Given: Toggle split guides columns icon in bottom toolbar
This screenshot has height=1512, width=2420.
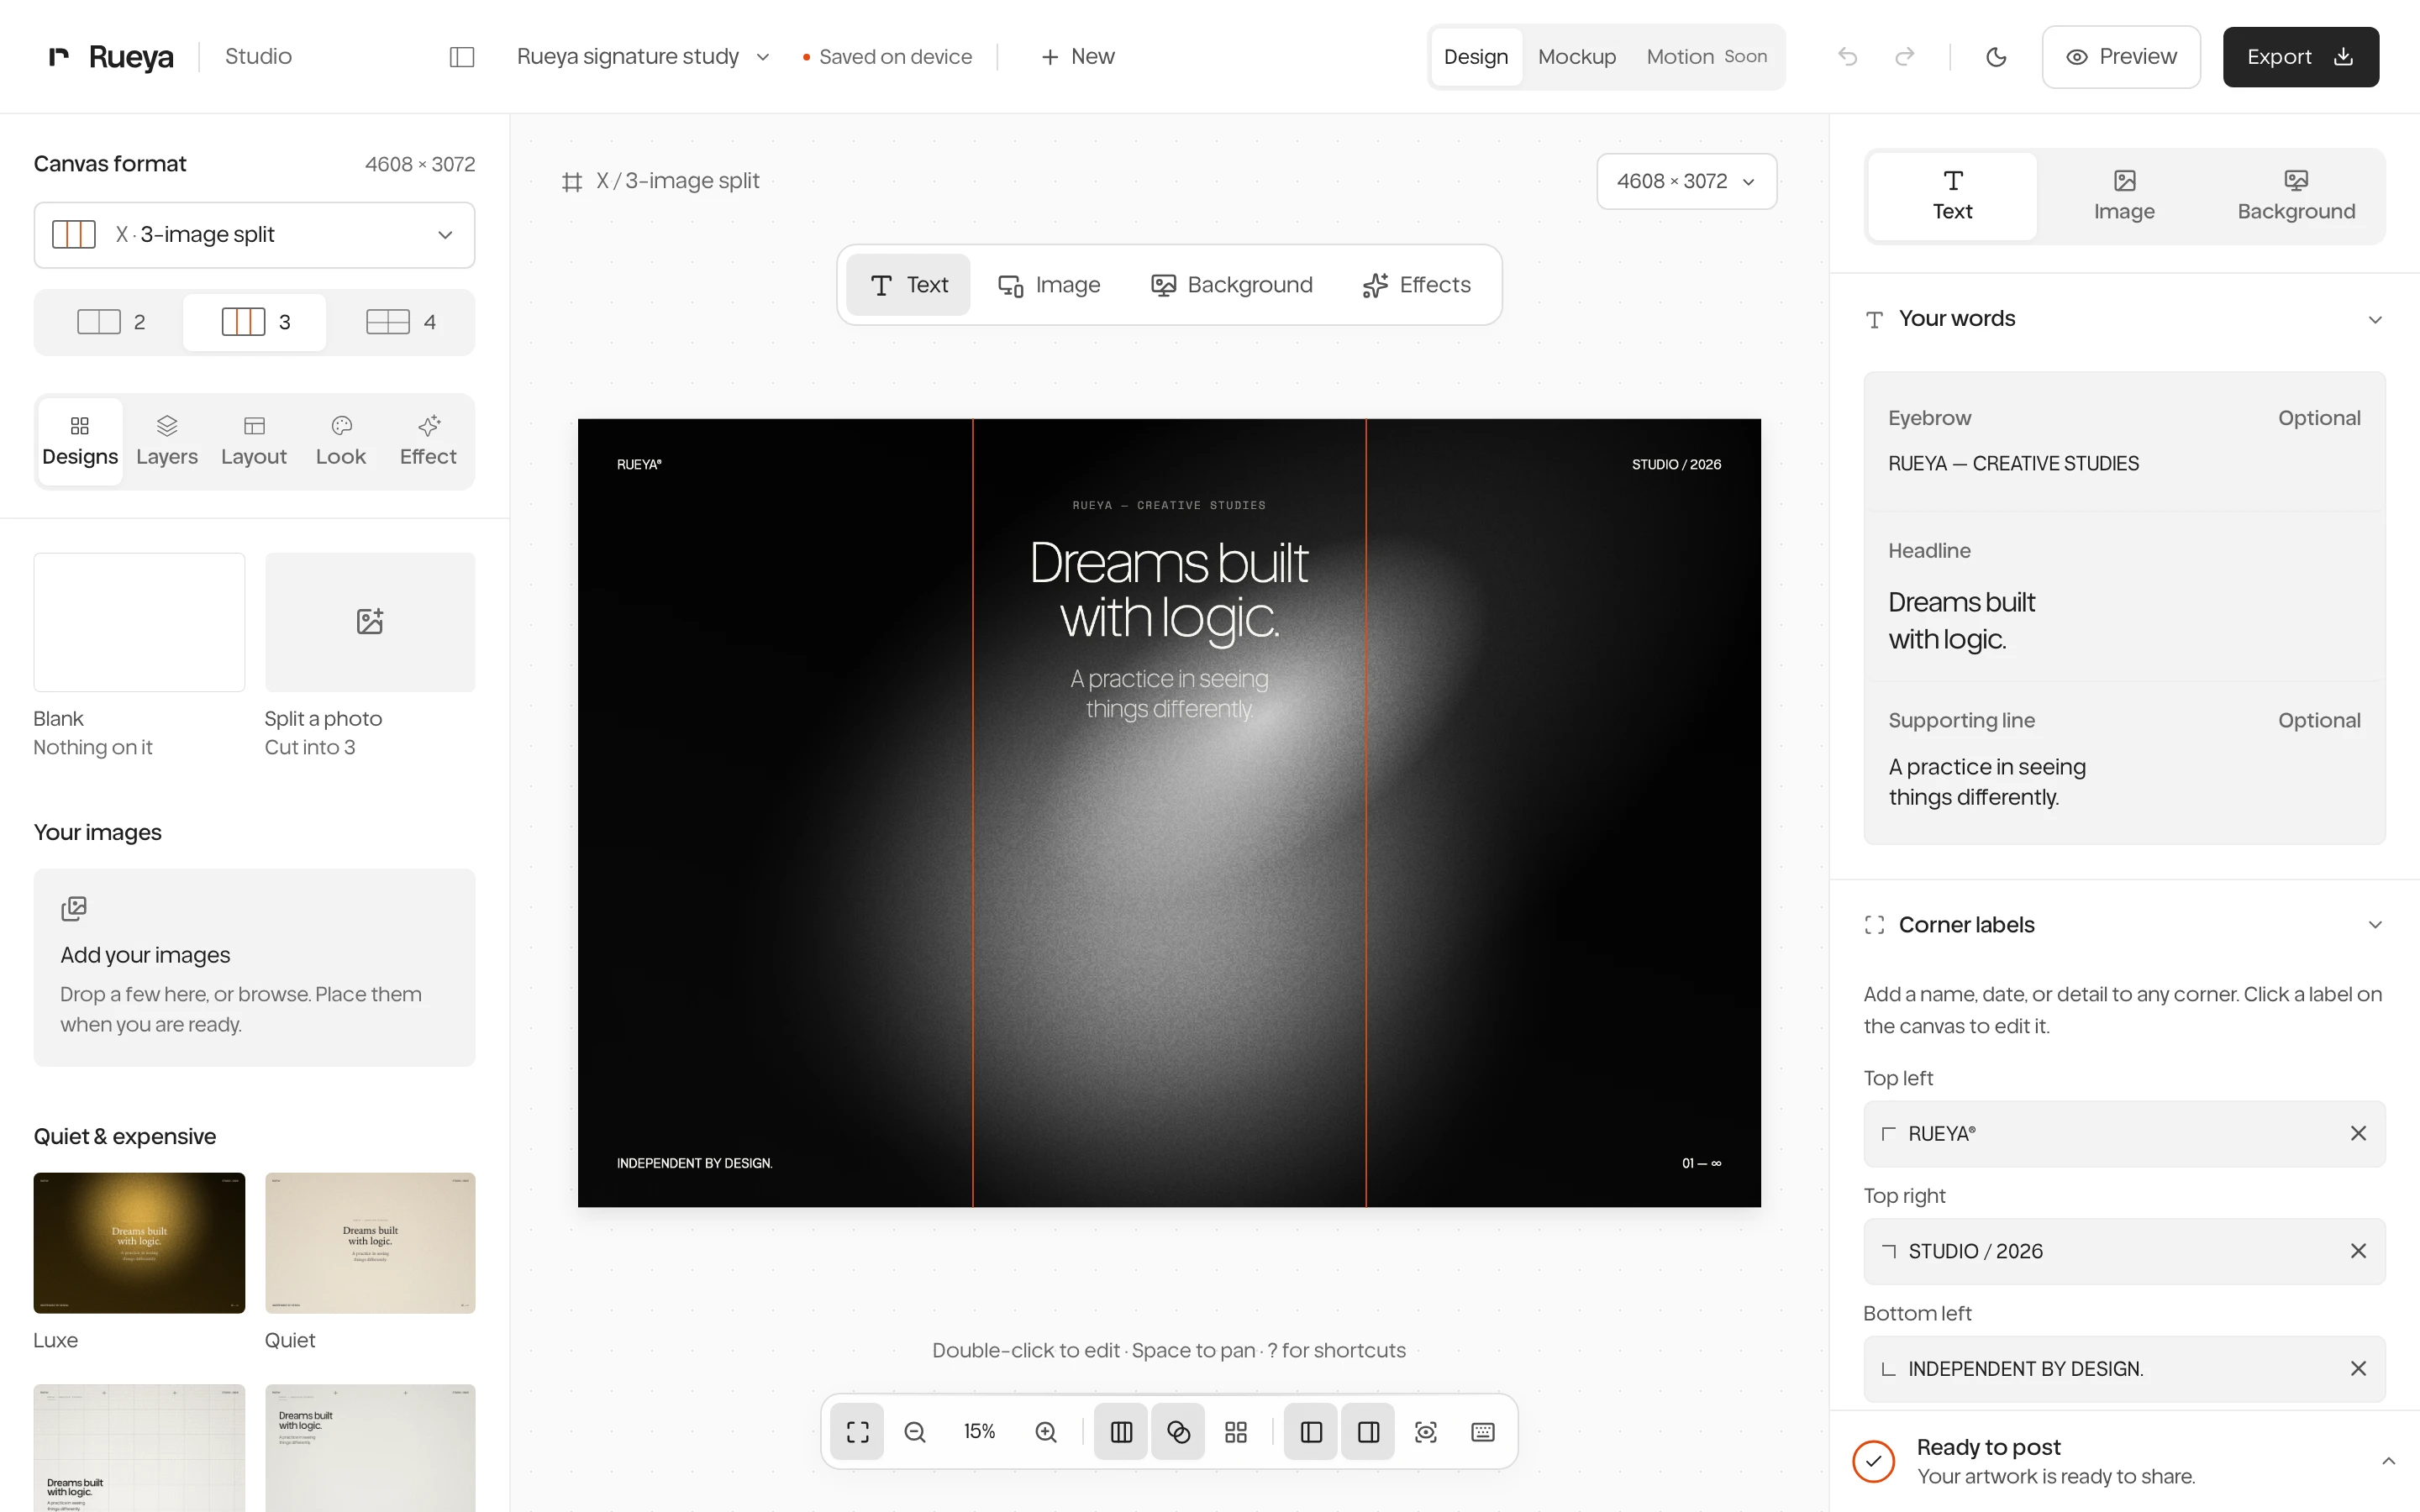Looking at the screenshot, I should [1121, 1432].
